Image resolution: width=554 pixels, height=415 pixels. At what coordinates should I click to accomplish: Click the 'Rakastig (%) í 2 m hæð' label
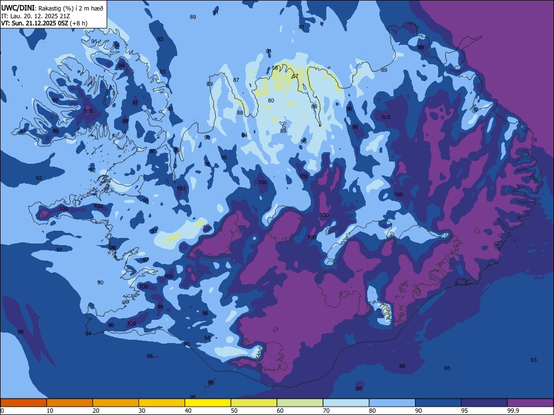click(x=71, y=8)
